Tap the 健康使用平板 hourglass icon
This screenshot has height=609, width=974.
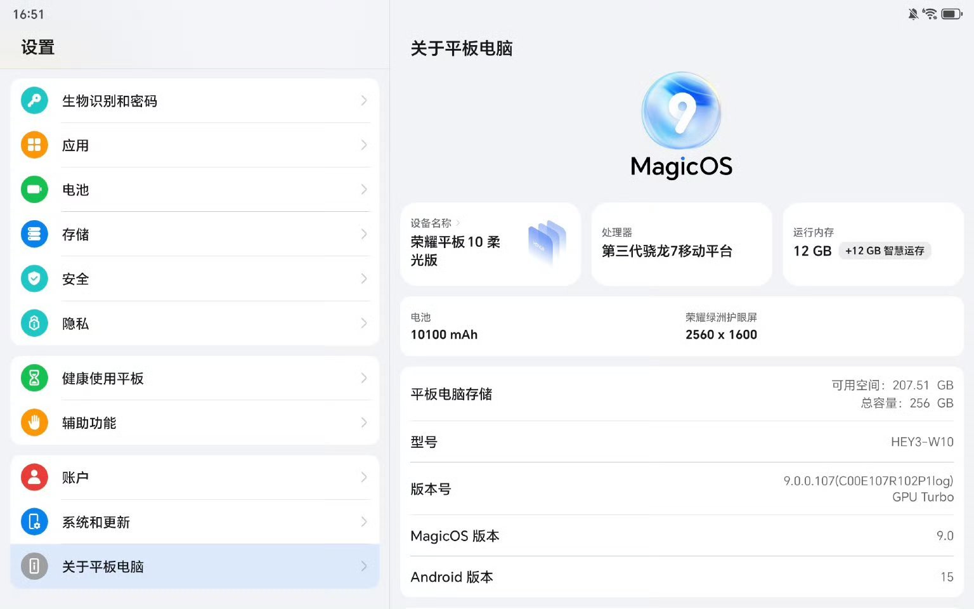click(x=34, y=378)
